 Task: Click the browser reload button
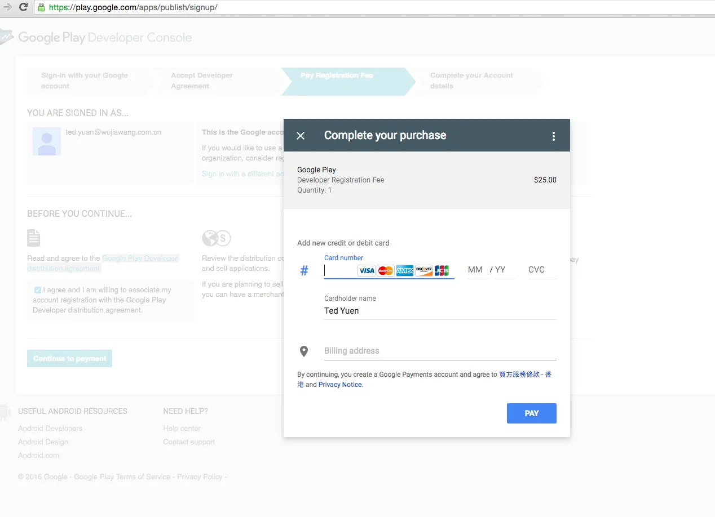pos(23,7)
